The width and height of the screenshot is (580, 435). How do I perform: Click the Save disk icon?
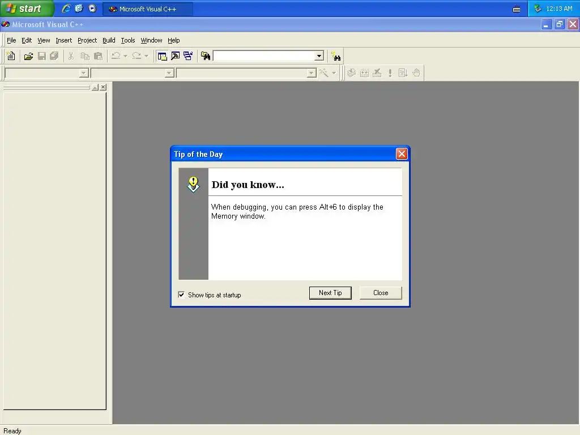(x=42, y=56)
